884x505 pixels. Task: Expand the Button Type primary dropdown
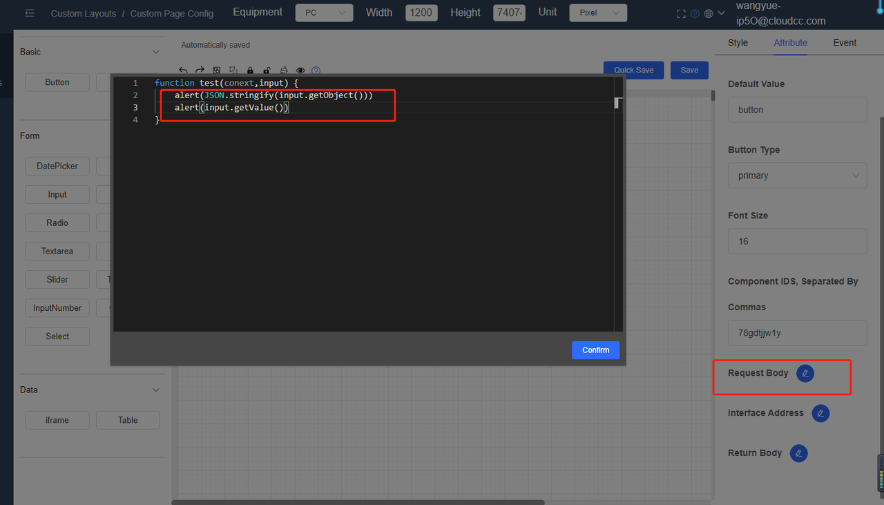coord(797,175)
